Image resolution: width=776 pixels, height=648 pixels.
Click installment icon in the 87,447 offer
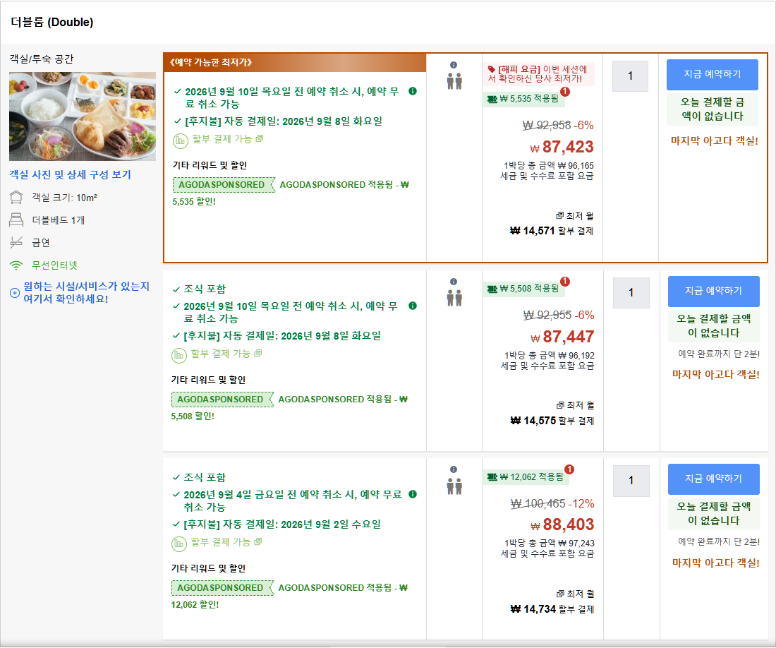[178, 356]
